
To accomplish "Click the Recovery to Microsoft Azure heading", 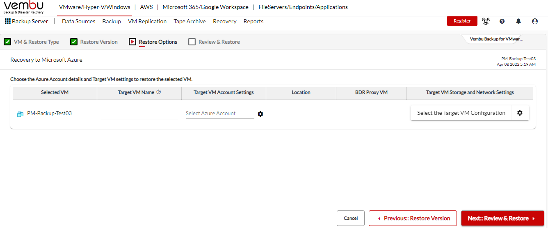I will 46,60.
